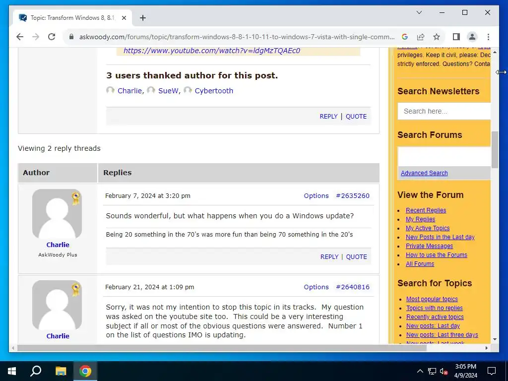
Task: Open Most popular topics link
Action: 432,299
